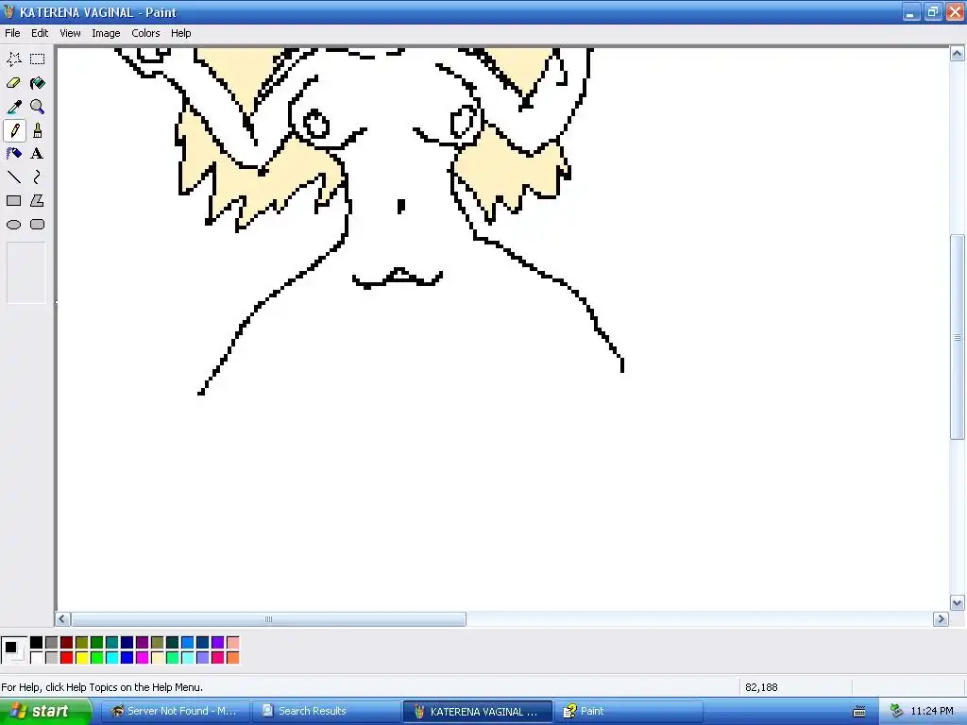
Task: Click the Paint icon in the title bar
Action: pos(9,11)
